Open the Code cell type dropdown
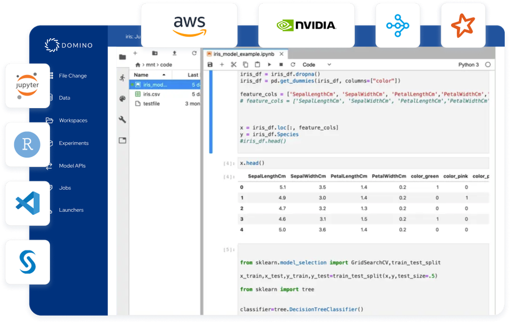510x323 pixels. (317, 65)
